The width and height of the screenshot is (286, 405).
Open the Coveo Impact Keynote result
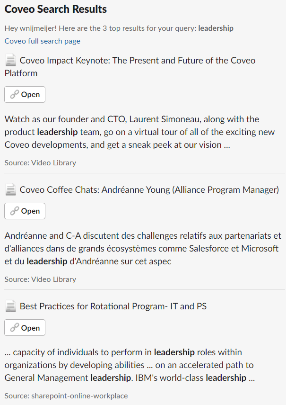pyautogui.click(x=25, y=94)
